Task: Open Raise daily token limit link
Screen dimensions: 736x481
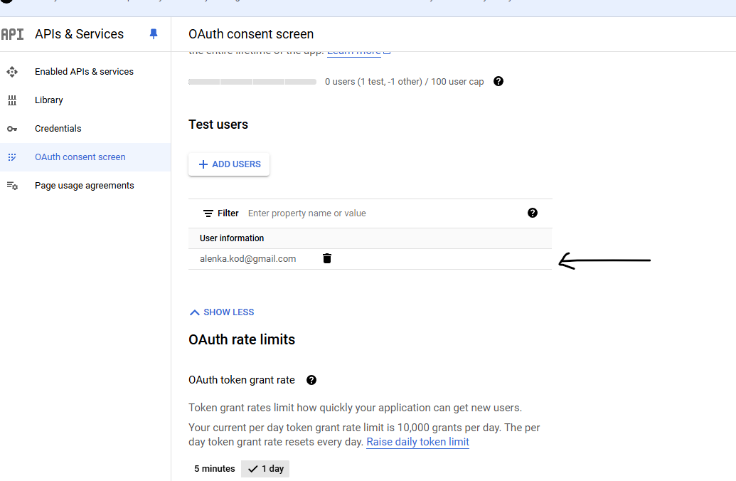Action: click(x=417, y=442)
